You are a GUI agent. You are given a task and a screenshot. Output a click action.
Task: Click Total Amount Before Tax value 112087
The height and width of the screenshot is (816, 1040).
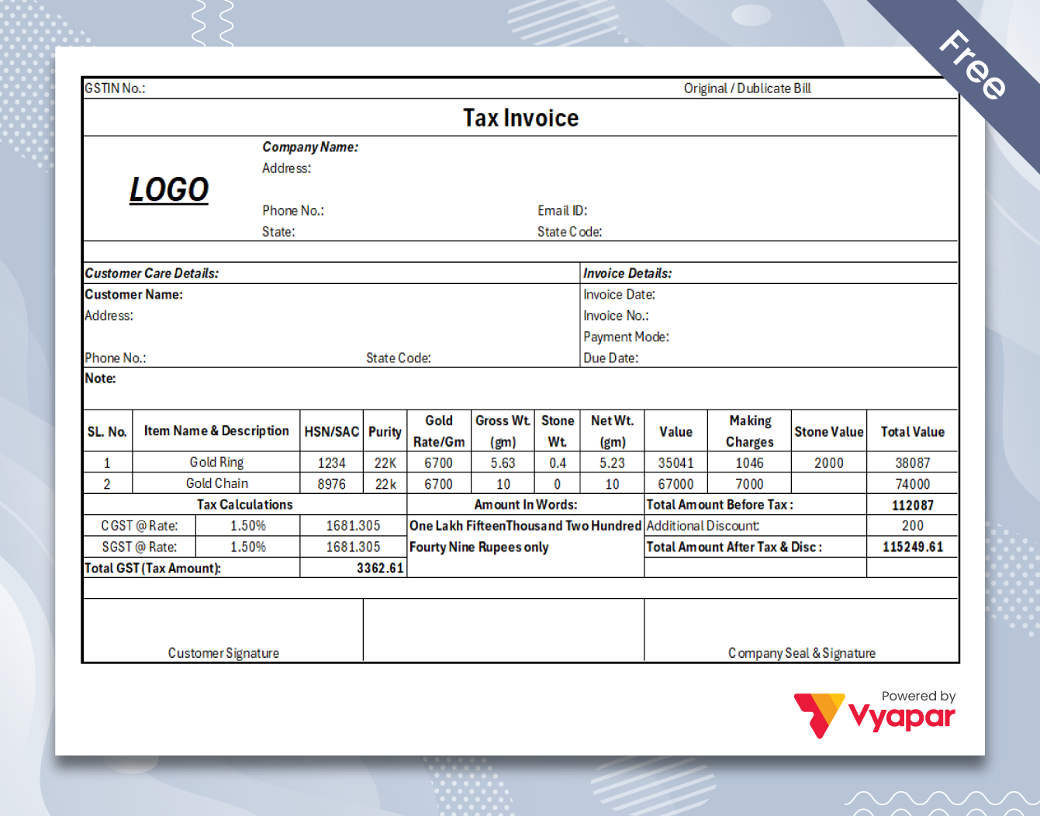[x=913, y=506]
